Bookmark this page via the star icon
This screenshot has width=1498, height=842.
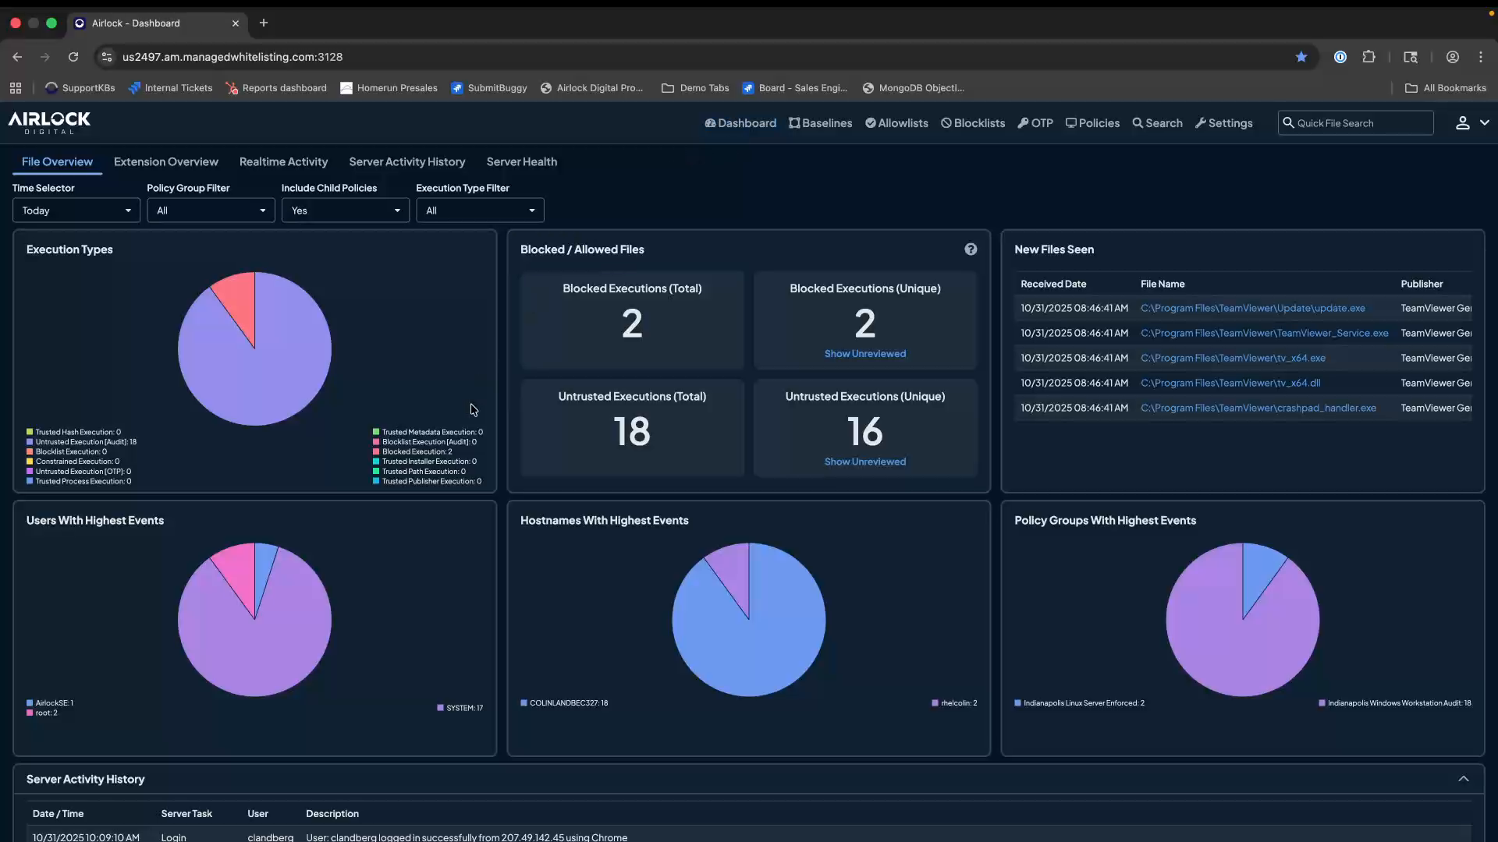coord(1301,56)
